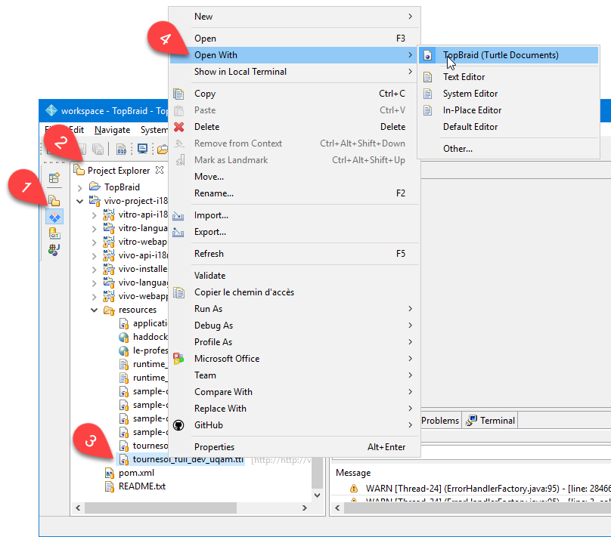
Task: Choose Export... in the context menu
Action: 295,232
